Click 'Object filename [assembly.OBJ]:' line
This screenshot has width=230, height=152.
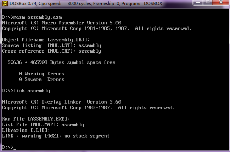pos(46,40)
